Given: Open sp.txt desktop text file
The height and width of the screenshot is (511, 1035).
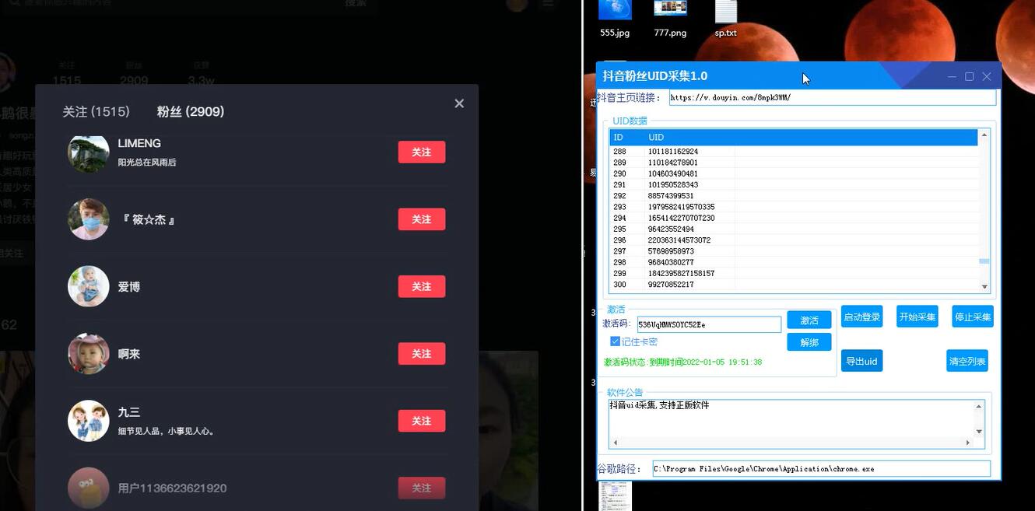Looking at the screenshot, I should point(725,12).
